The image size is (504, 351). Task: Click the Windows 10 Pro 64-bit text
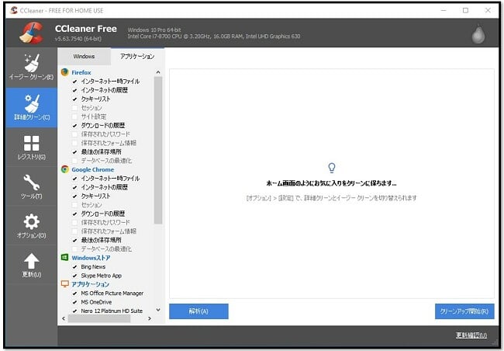pyautogui.click(x=154, y=30)
